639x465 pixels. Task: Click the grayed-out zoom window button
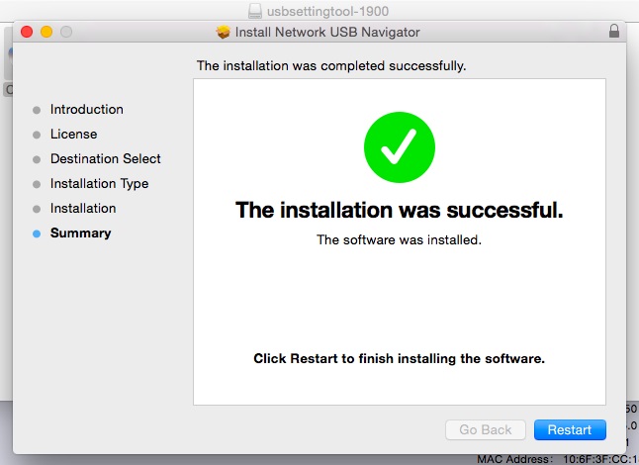(x=66, y=32)
